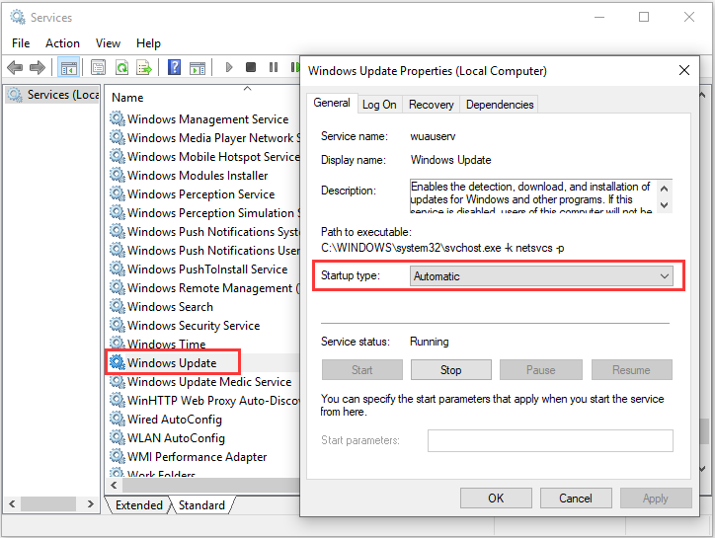The height and width of the screenshot is (538, 715).
Task: Select Services (Local) tree node
Action: (53, 95)
